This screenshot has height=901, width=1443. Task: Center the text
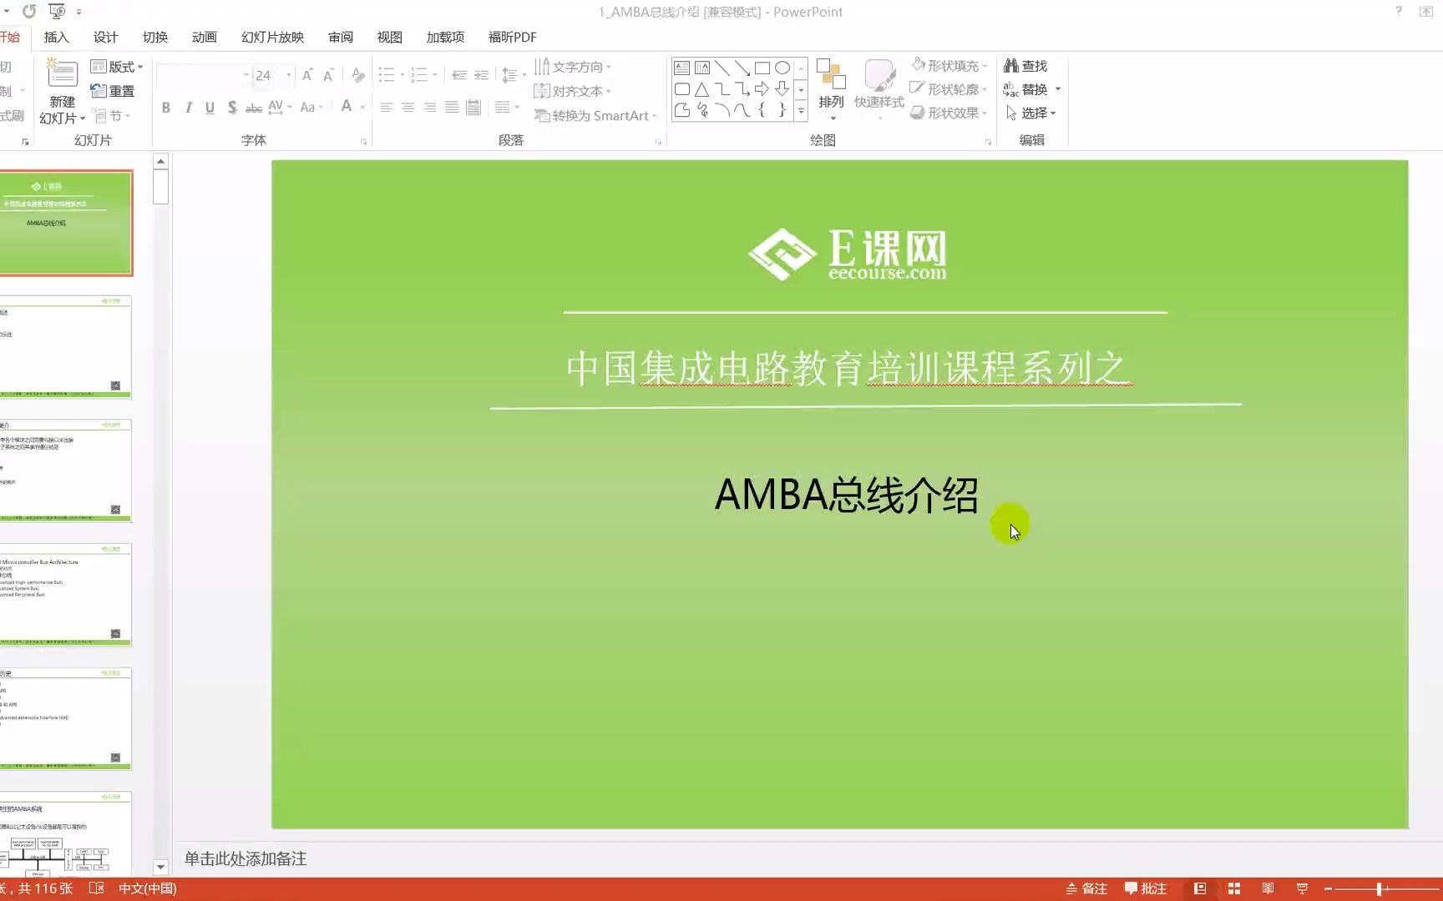pos(408,108)
